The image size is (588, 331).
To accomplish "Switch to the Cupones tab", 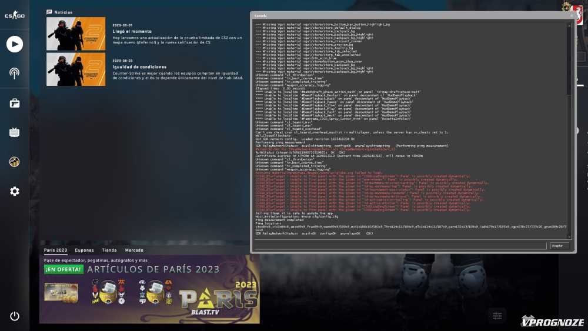I will 84,250.
